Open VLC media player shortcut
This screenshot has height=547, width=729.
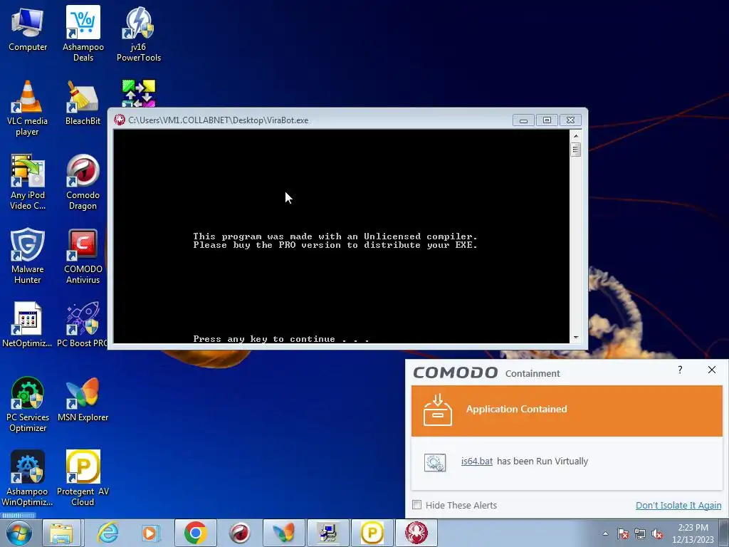(28, 108)
